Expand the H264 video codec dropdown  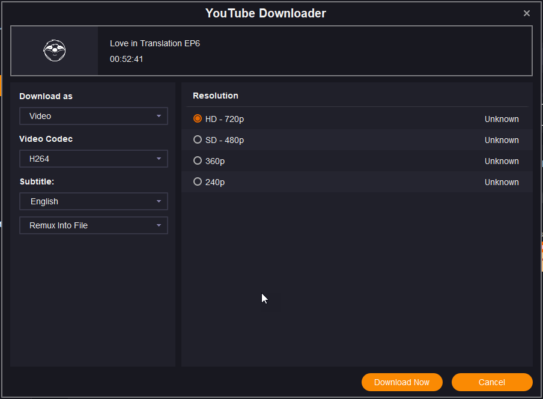[x=93, y=159]
